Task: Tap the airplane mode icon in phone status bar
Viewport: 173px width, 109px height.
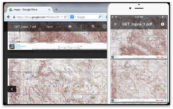Action: [x=113, y=17]
